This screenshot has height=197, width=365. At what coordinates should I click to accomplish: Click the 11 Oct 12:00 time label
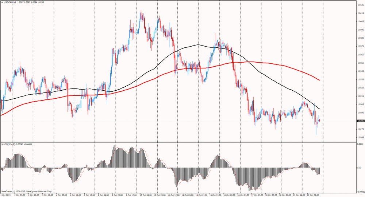(x=174, y=195)
